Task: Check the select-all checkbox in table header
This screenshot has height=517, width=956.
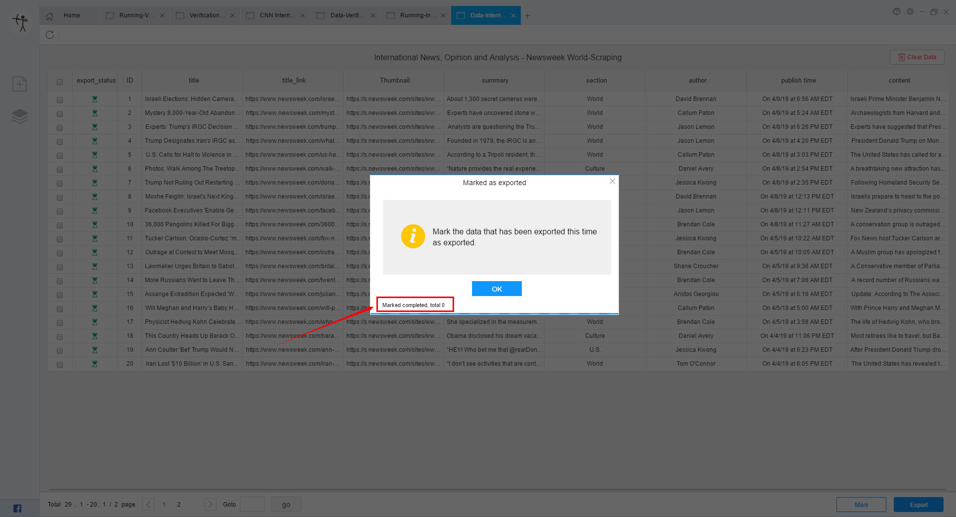Action: point(60,82)
